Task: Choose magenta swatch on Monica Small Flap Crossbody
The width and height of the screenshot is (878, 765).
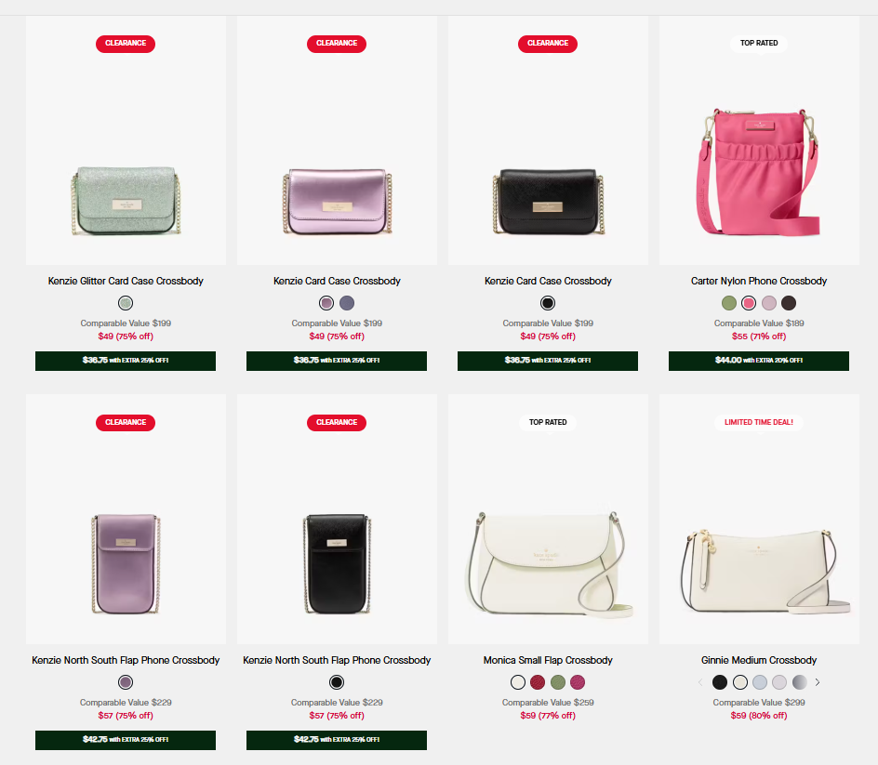Action: pos(578,682)
